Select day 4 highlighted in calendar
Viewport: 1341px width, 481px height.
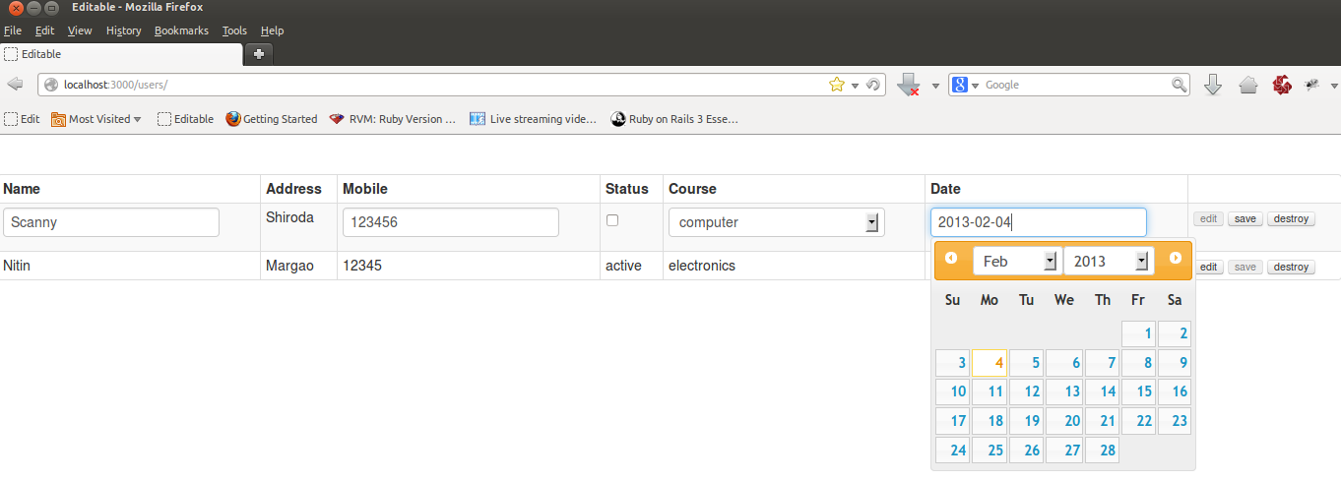(990, 363)
